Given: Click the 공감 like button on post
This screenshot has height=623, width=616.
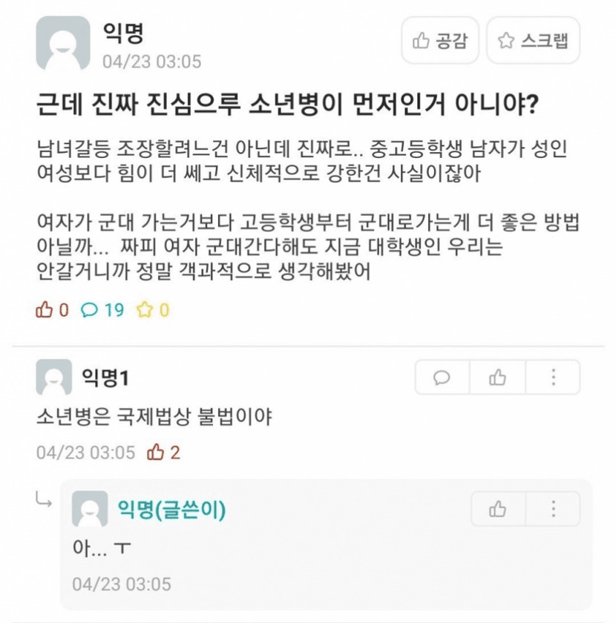Looking at the screenshot, I should click(440, 42).
